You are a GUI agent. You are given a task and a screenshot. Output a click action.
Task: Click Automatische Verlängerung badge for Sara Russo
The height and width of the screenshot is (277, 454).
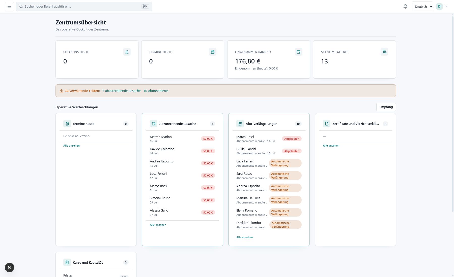pos(285,176)
